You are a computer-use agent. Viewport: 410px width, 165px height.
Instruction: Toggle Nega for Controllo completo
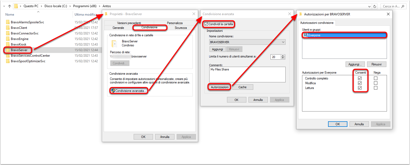pyautogui.click(x=376, y=78)
